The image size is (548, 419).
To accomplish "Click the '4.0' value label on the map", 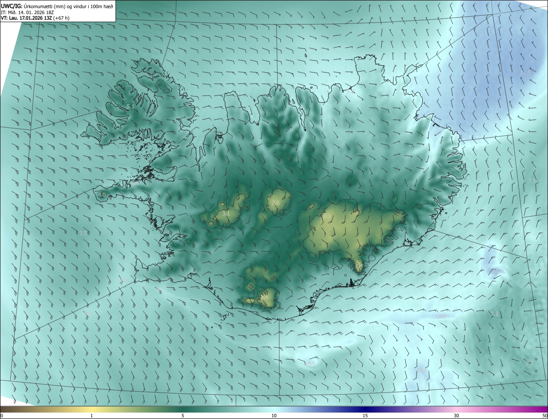I will 102,195.
